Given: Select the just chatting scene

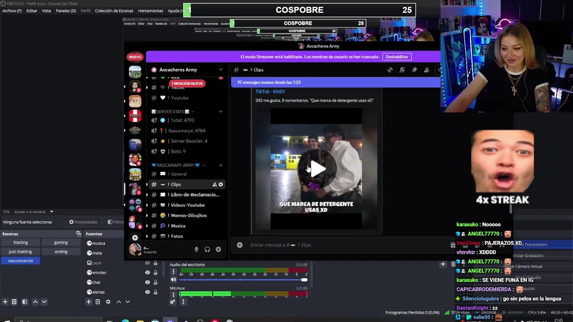Looking at the screenshot, I should click(21, 252).
